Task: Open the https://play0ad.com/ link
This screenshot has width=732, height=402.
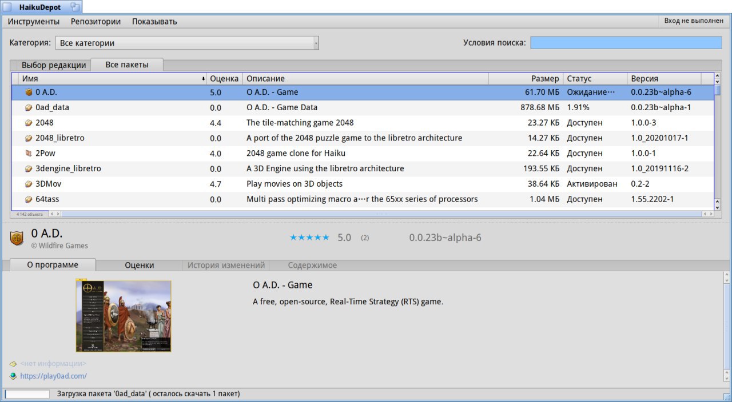Action: 53,376
